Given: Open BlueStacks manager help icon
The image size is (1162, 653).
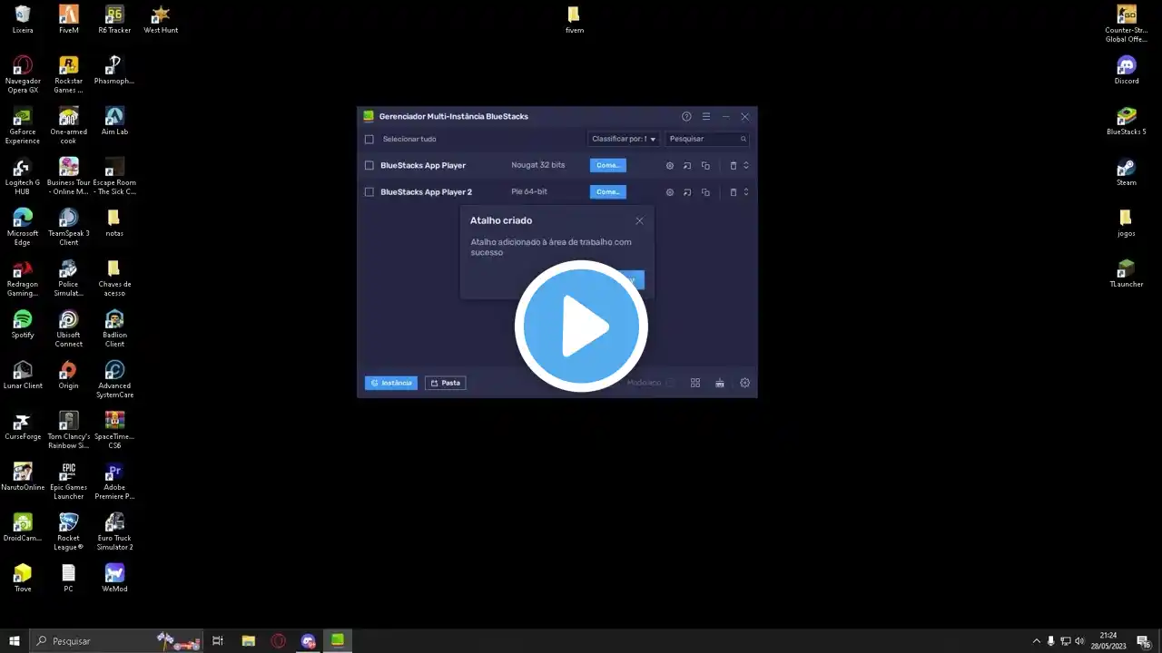Looking at the screenshot, I should (x=686, y=116).
